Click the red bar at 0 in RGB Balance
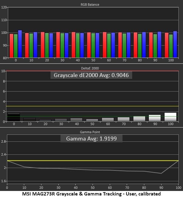Screen dimensions: 183x197 [x=11, y=46]
